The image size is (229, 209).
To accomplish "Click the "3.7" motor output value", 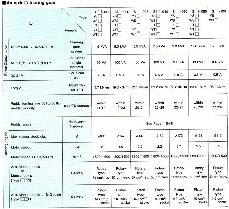I will [179, 146].
